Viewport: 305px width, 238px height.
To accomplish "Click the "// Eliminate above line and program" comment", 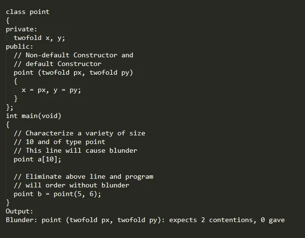I will 83,177.
